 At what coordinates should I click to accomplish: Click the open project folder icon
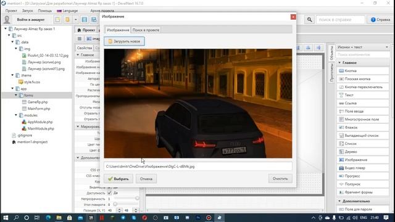tap(67, 20)
